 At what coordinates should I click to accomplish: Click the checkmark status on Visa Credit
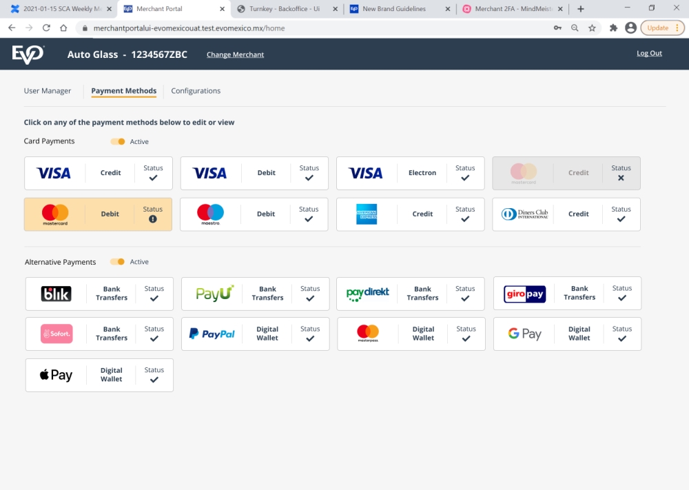153,178
